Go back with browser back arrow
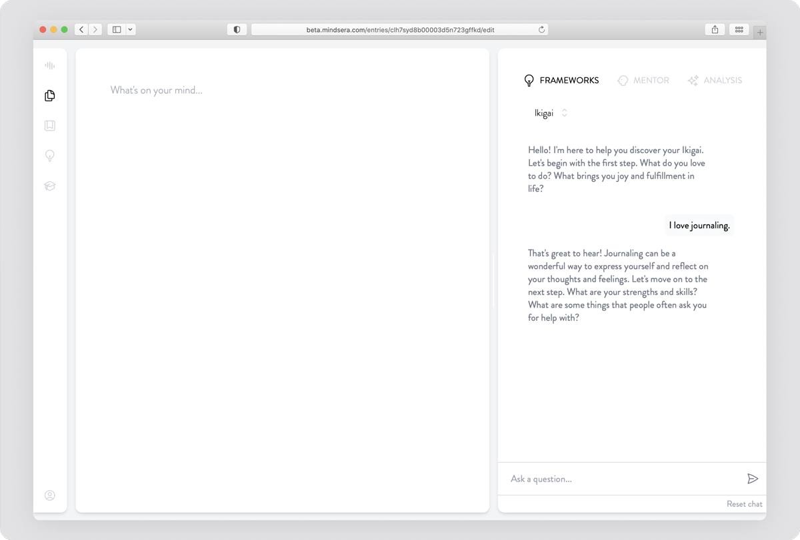The height and width of the screenshot is (540, 800). point(81,29)
